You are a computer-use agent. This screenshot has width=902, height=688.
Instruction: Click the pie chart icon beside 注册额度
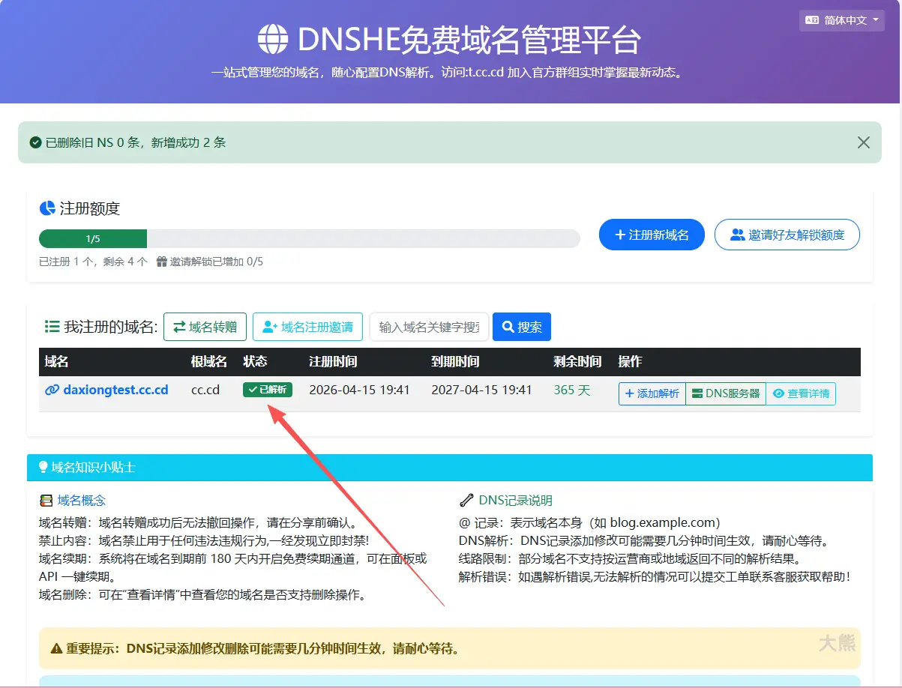click(x=47, y=208)
